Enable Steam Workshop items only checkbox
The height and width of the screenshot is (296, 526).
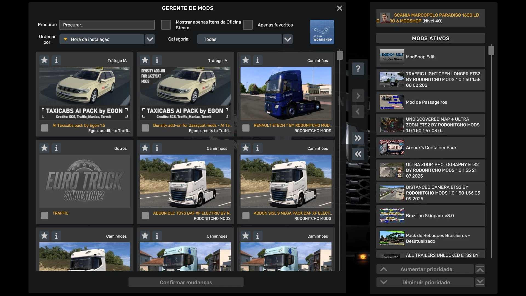tap(166, 25)
